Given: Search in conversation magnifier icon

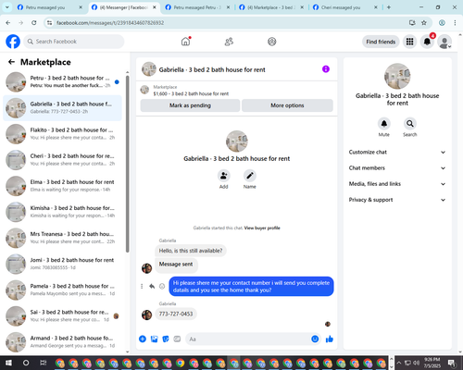Looking at the screenshot, I should click(x=410, y=124).
